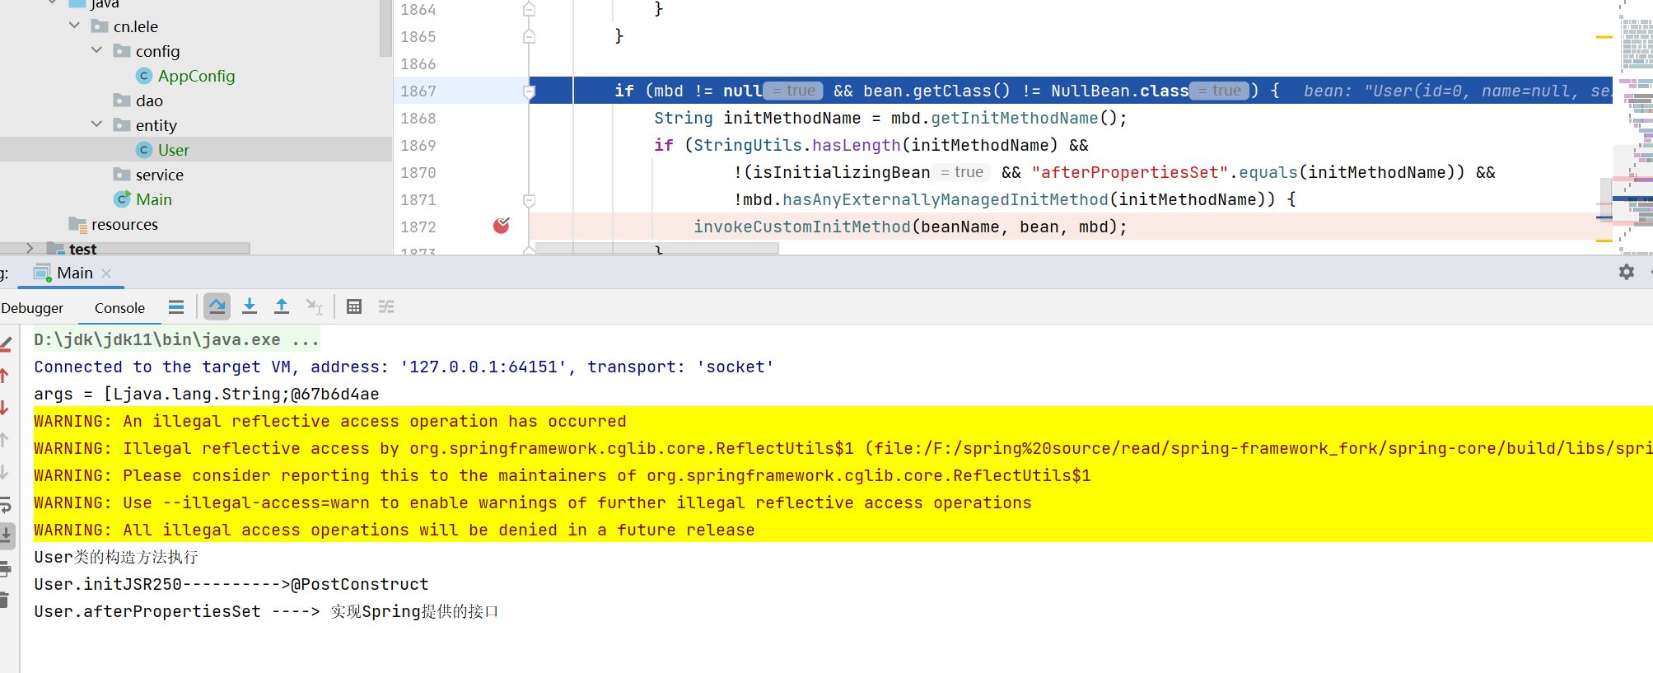Click the project tree vertical scrollbar
The width and height of the screenshot is (1653, 673).
[385, 28]
